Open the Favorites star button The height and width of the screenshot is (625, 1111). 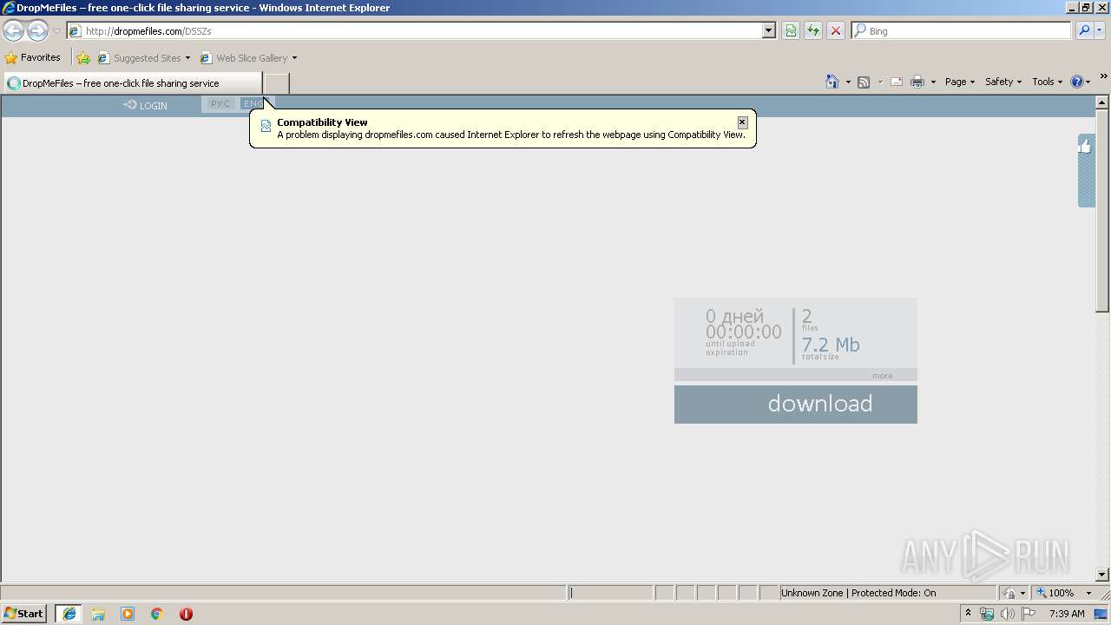[32, 58]
